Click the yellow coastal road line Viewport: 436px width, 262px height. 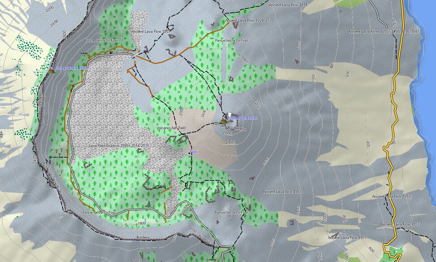(x=395, y=101)
